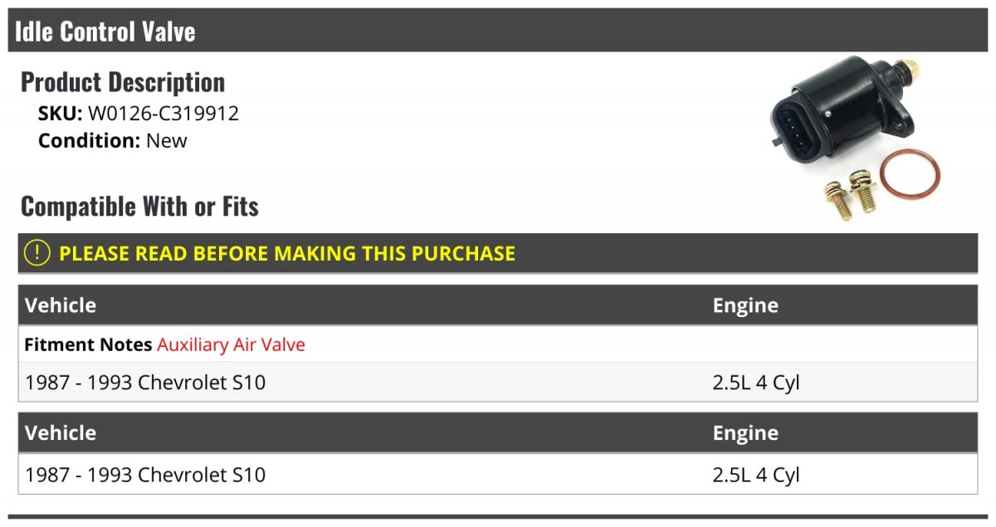Click second table's Engine column header
Viewport: 996px width, 527px height.
[745, 433]
